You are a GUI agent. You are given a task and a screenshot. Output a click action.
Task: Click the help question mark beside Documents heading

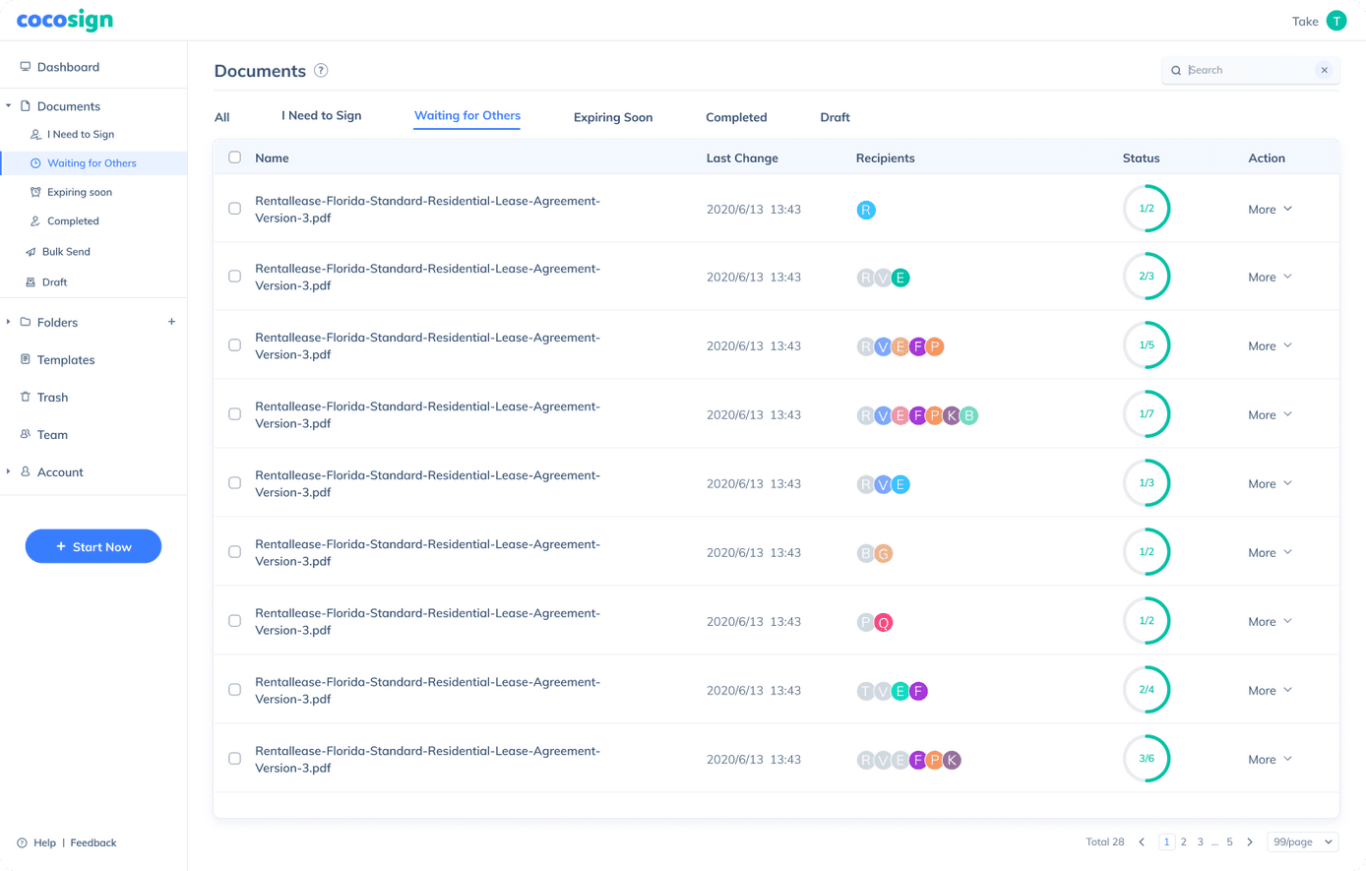(x=321, y=71)
